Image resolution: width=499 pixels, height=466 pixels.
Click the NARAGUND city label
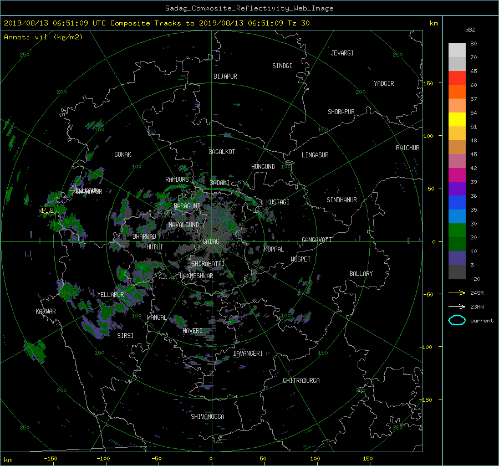click(x=187, y=206)
